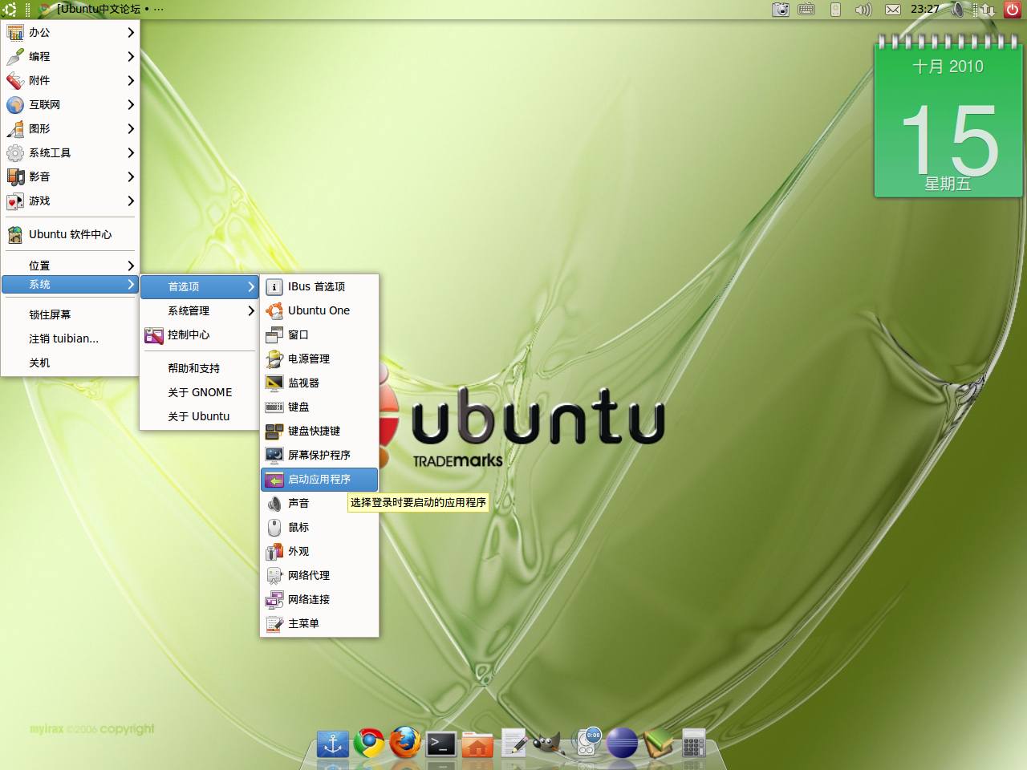Open the 办公 (Office) submenu
The height and width of the screenshot is (770, 1027).
click(71, 32)
